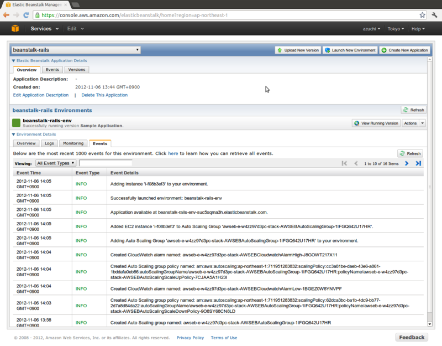Switch to the application Events tab
Image resolution: width=442 pixels, height=346 pixels.
(52, 70)
